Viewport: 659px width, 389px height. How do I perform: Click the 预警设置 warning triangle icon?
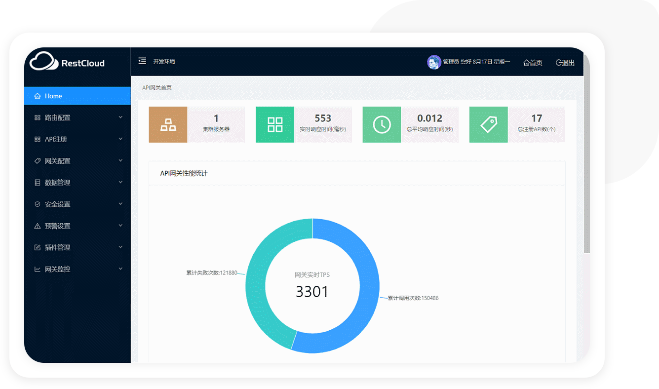(x=38, y=226)
